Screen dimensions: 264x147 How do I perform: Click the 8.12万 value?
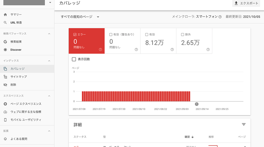[155, 43]
